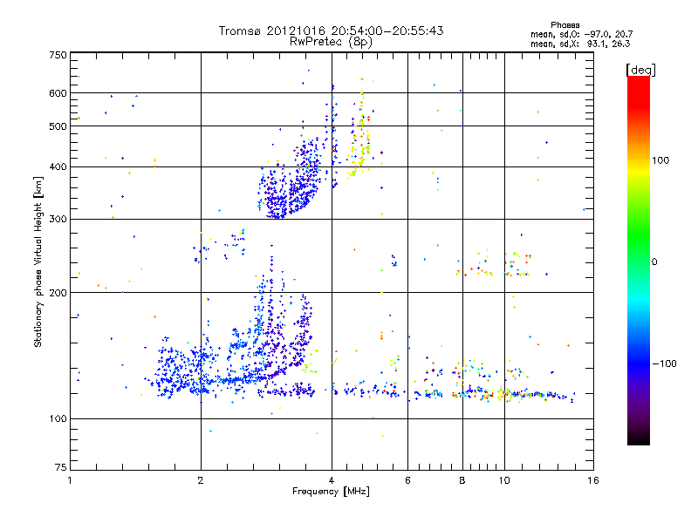
Task: Click the x-axis label '10'
Action: click(504, 480)
